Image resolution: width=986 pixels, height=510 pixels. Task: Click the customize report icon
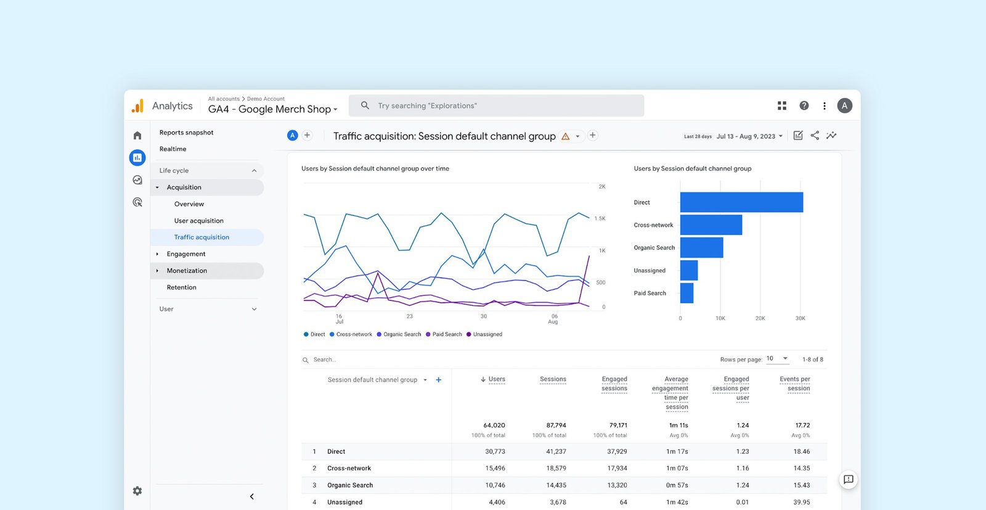coord(798,136)
